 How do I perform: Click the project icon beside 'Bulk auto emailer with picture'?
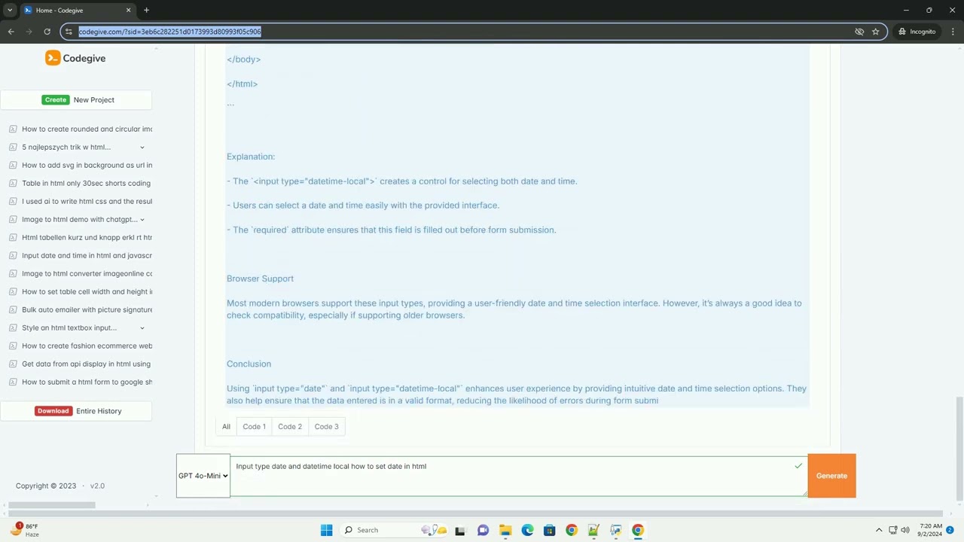(x=13, y=309)
